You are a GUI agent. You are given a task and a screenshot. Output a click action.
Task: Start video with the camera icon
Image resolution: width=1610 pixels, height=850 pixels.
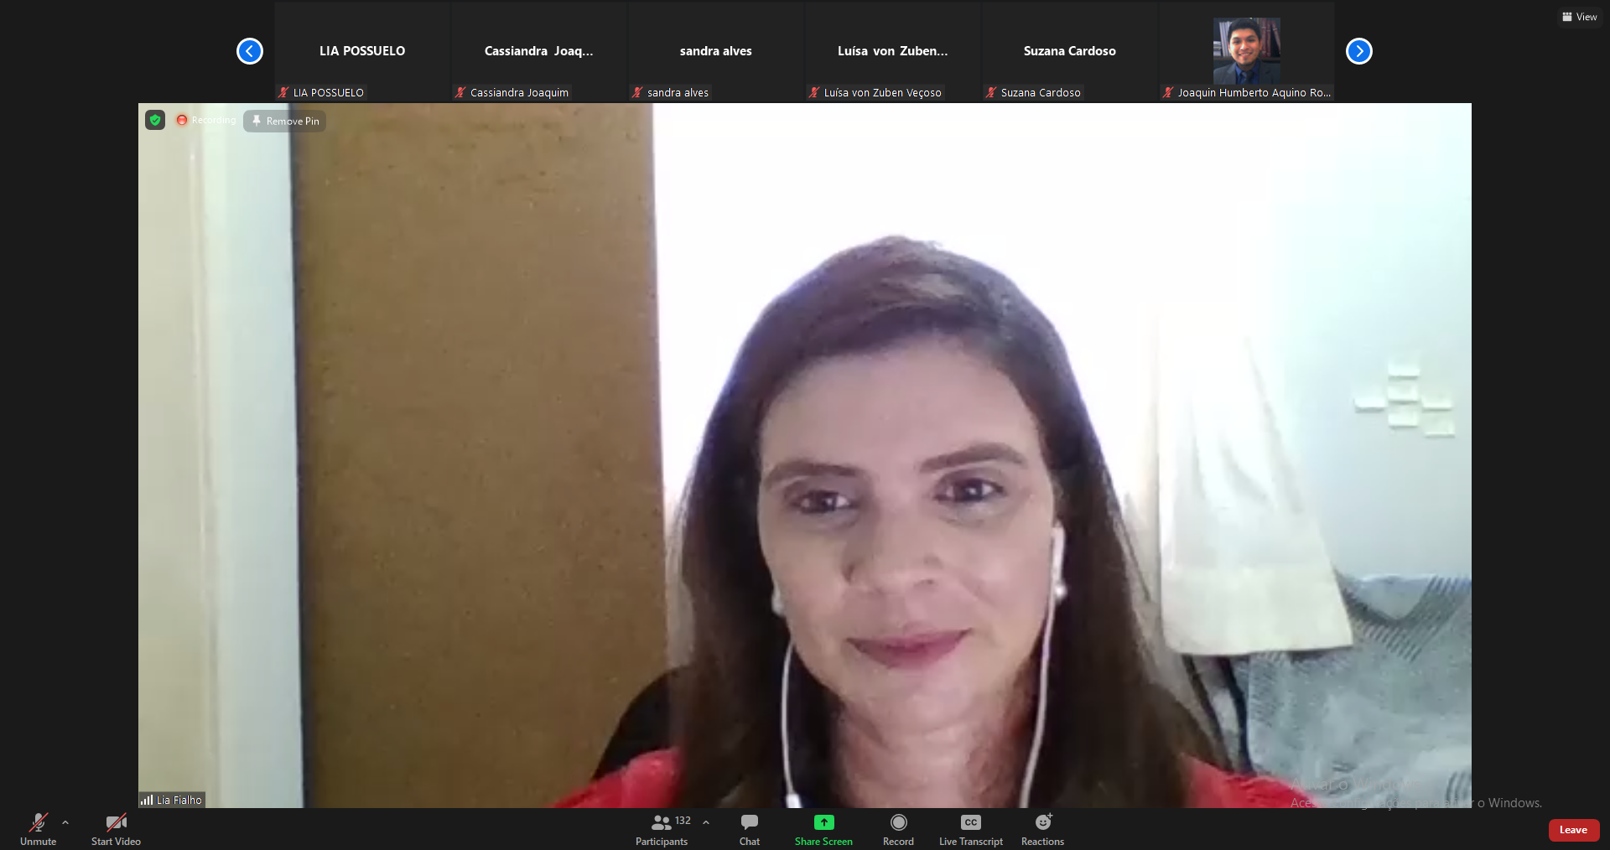[116, 823]
